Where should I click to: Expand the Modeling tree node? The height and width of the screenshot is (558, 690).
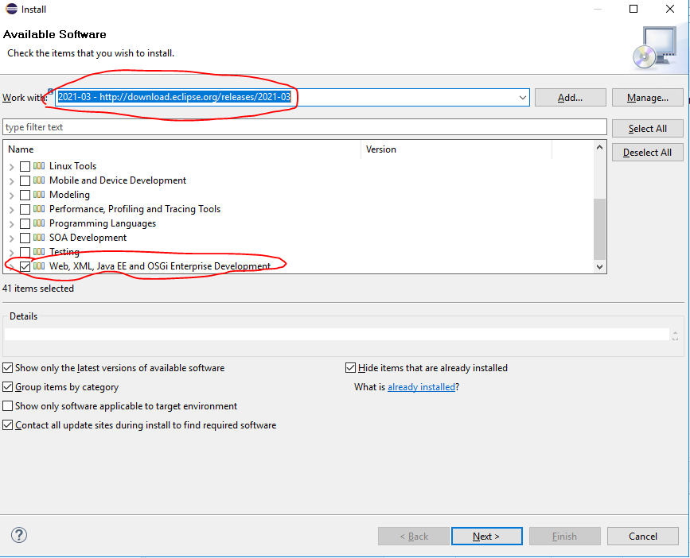(x=11, y=196)
